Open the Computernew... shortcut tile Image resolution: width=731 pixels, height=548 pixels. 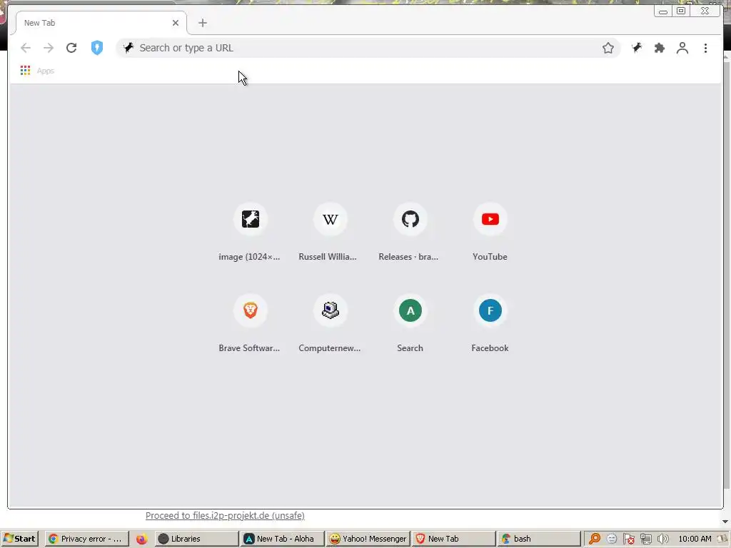pos(330,323)
